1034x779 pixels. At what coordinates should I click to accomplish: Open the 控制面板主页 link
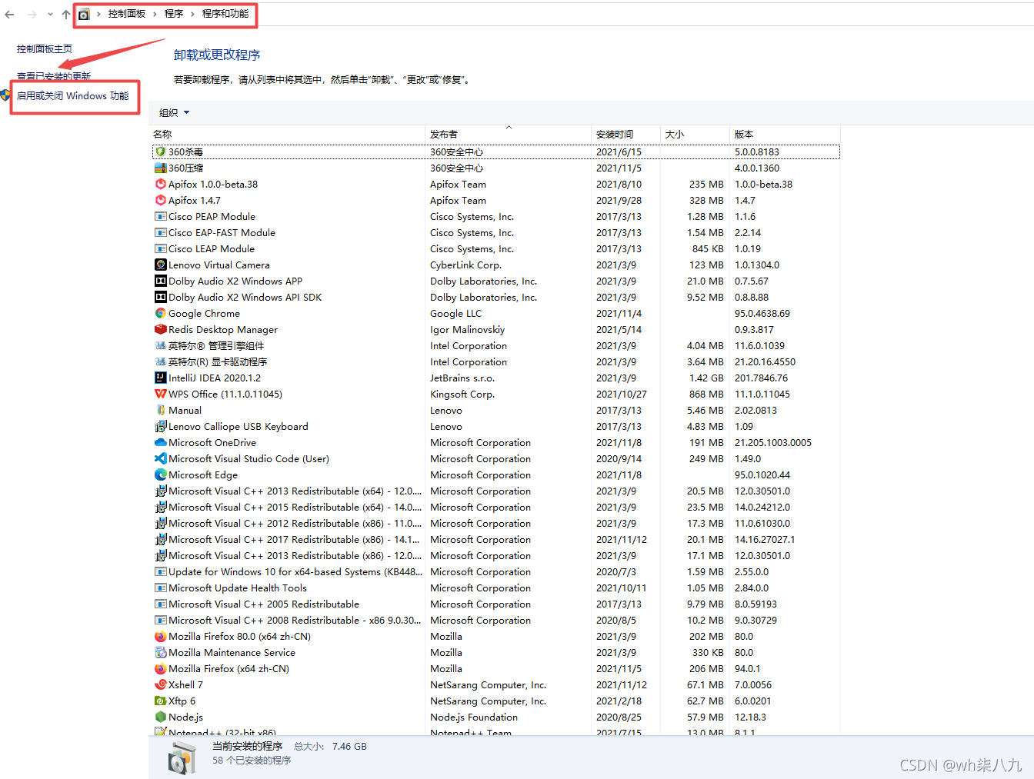(45, 48)
